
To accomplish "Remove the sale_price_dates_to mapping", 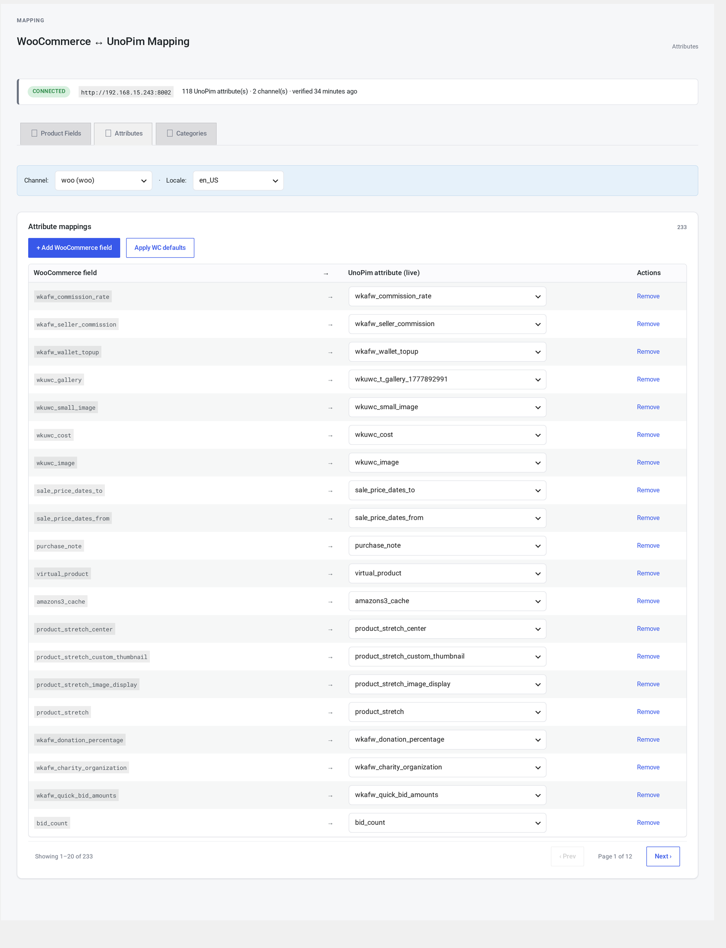I will point(648,490).
